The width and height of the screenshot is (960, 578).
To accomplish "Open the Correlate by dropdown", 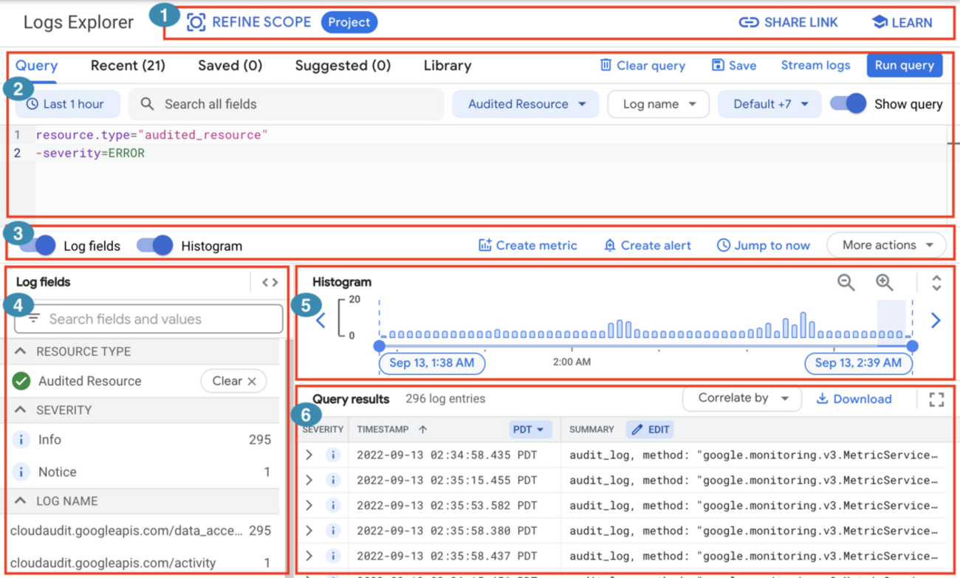I will tap(741, 399).
